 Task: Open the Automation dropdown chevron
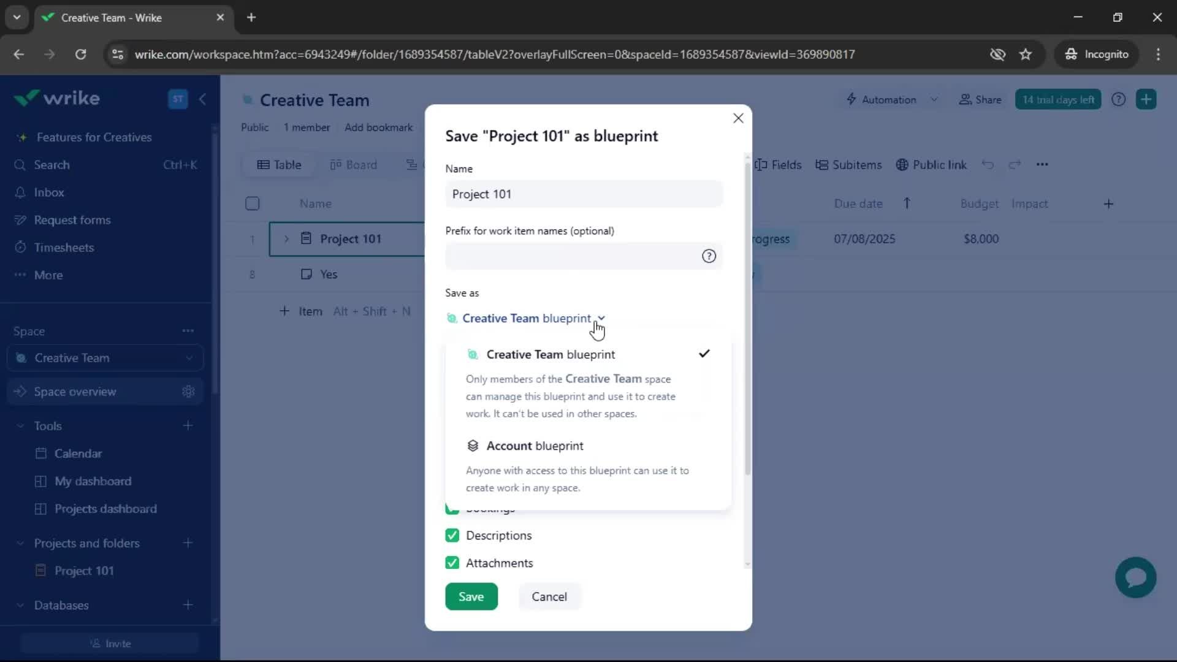(934, 99)
